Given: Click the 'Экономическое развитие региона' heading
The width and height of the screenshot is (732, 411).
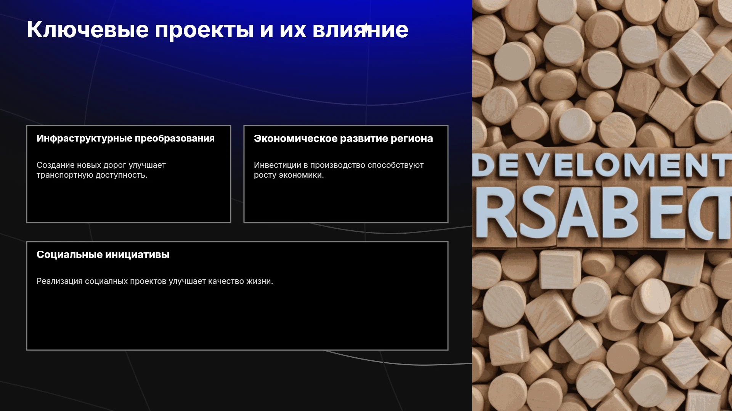Looking at the screenshot, I should [343, 139].
